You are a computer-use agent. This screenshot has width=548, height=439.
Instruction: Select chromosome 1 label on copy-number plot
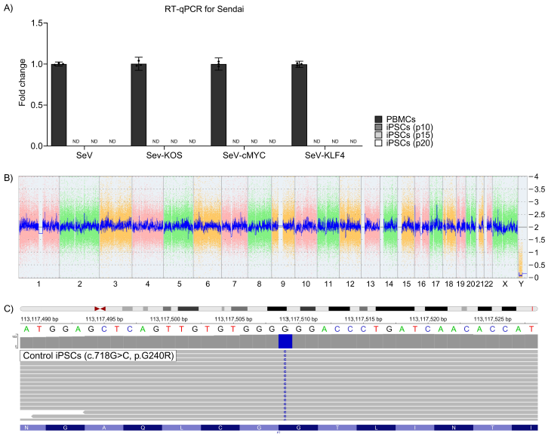(38, 284)
